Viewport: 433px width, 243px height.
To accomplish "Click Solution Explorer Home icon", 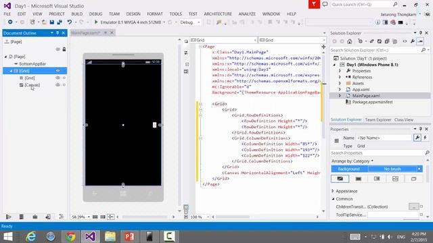I will (x=350, y=41).
